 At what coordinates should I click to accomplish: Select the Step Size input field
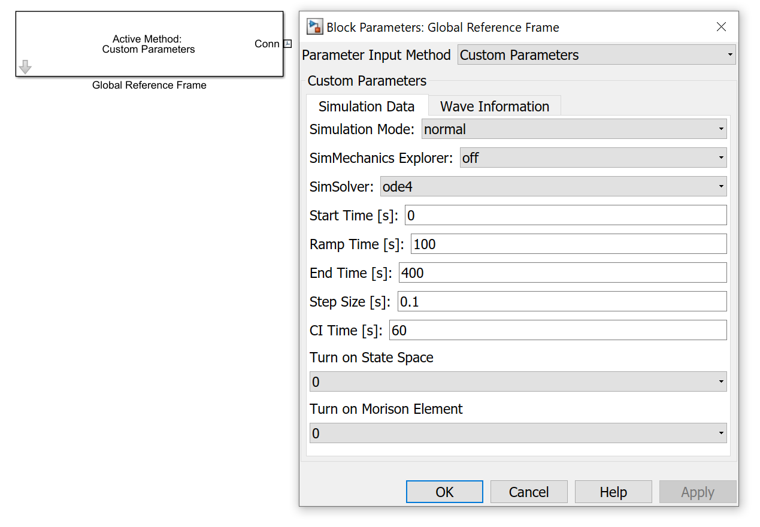tap(562, 302)
